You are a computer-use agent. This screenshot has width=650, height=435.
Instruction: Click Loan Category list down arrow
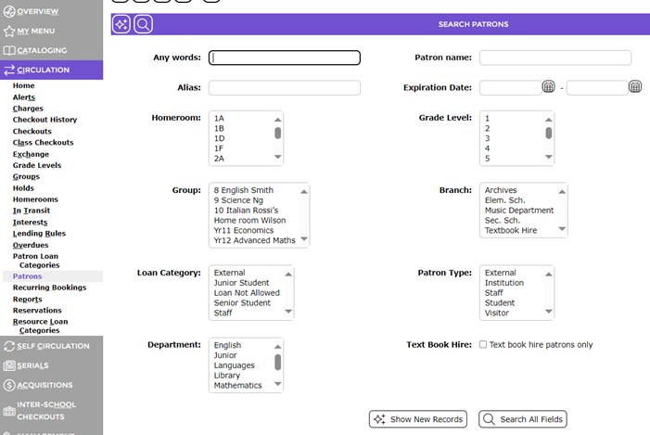[288, 311]
